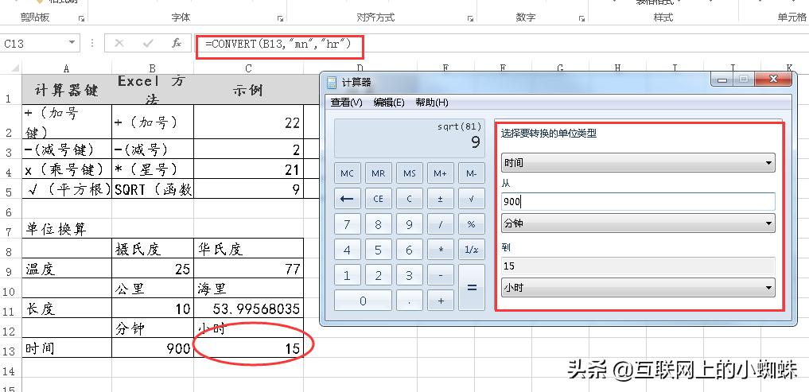Open the 查看(V) menu in calculator

[346, 103]
